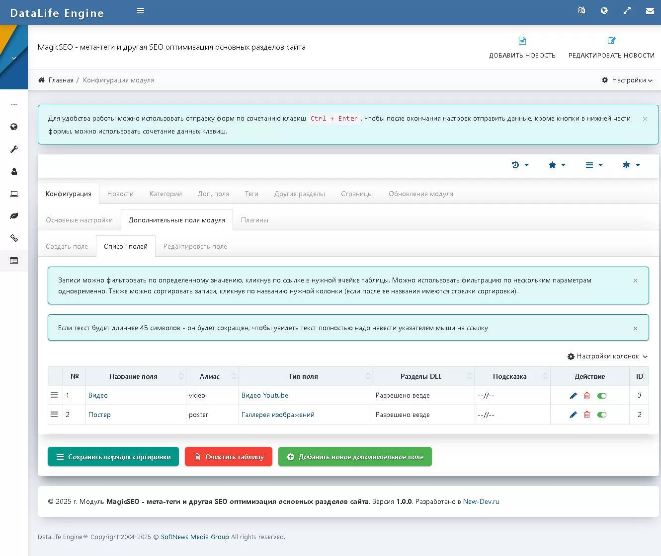661x556 pixels.
Task: Toggle the Видео field active switch
Action: pos(602,396)
